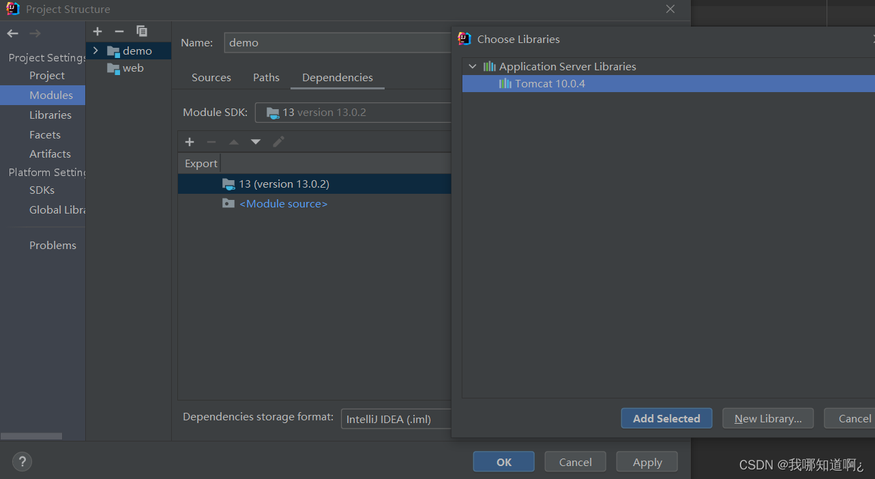Viewport: 875px width, 479px height.
Task: Remove selected module with minus icon
Action: pos(119,31)
